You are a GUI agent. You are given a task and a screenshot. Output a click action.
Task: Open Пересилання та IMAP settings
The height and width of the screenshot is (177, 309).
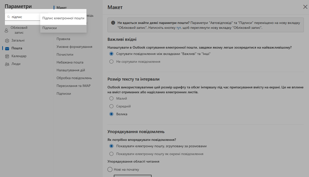73,86
